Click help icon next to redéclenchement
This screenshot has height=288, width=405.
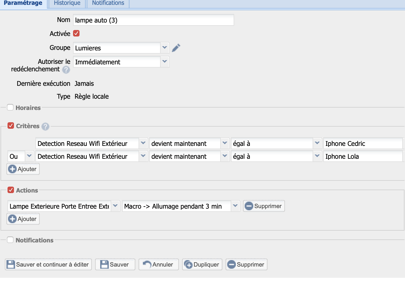coord(66,70)
